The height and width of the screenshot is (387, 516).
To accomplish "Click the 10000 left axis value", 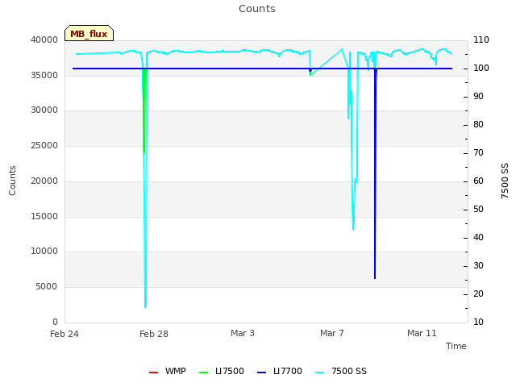I will click(x=44, y=252).
